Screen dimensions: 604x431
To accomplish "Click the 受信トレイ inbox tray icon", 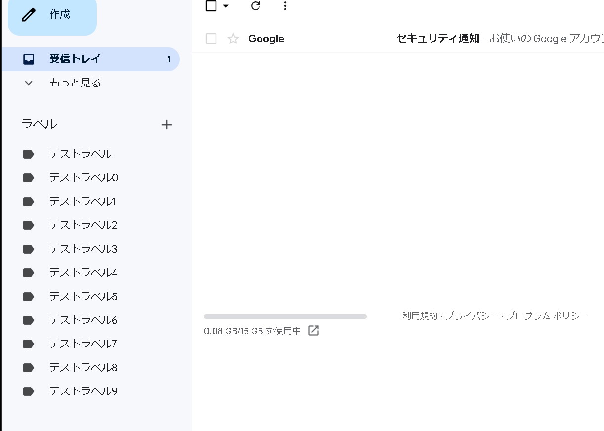I will (x=29, y=59).
